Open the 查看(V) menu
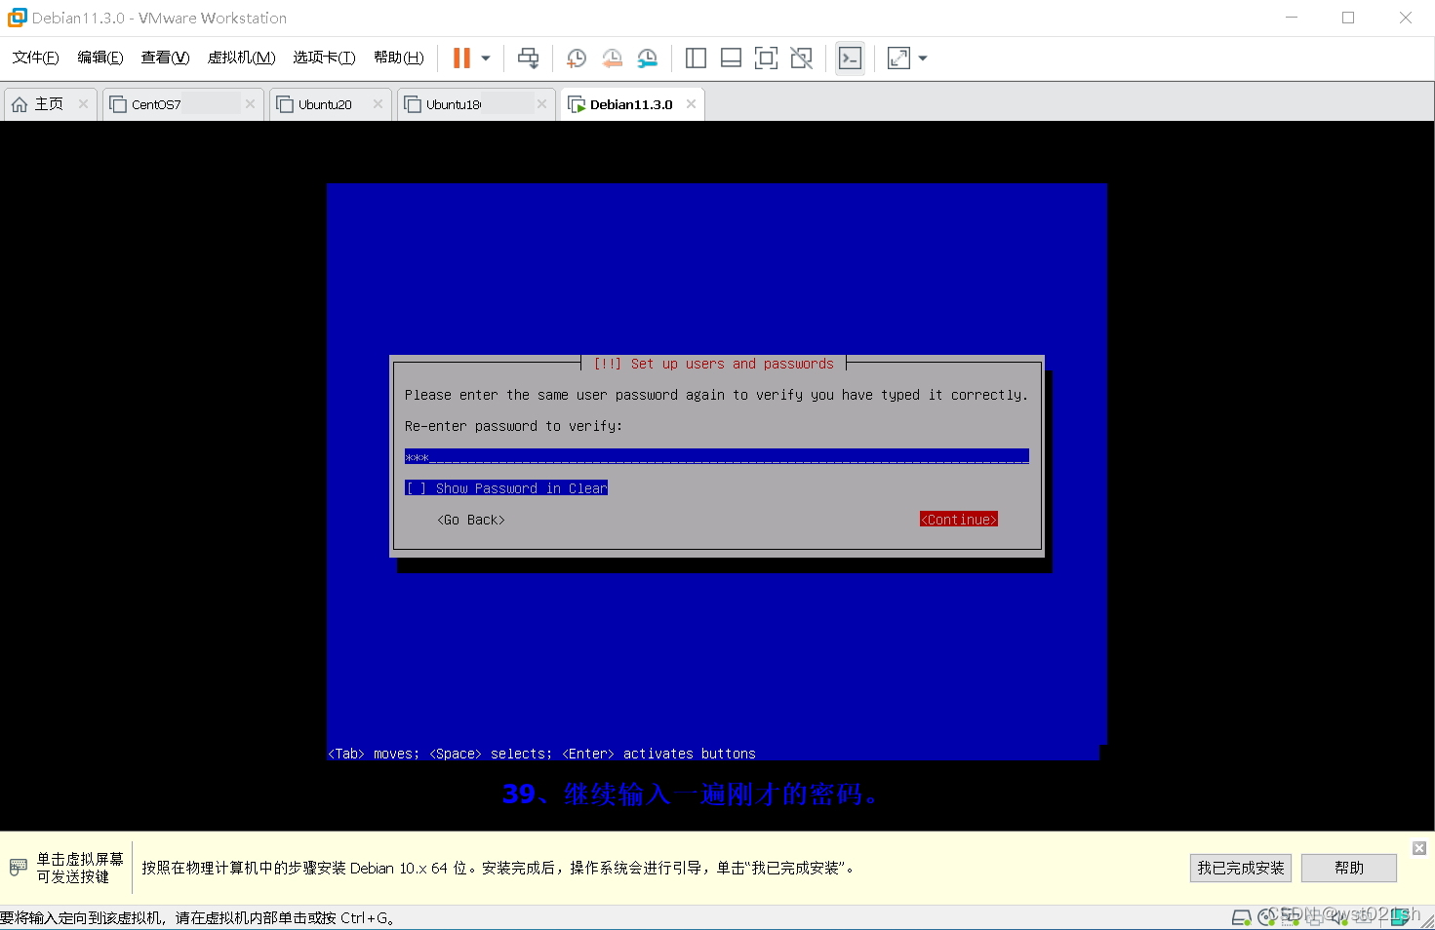The width and height of the screenshot is (1435, 930). pyautogui.click(x=165, y=58)
